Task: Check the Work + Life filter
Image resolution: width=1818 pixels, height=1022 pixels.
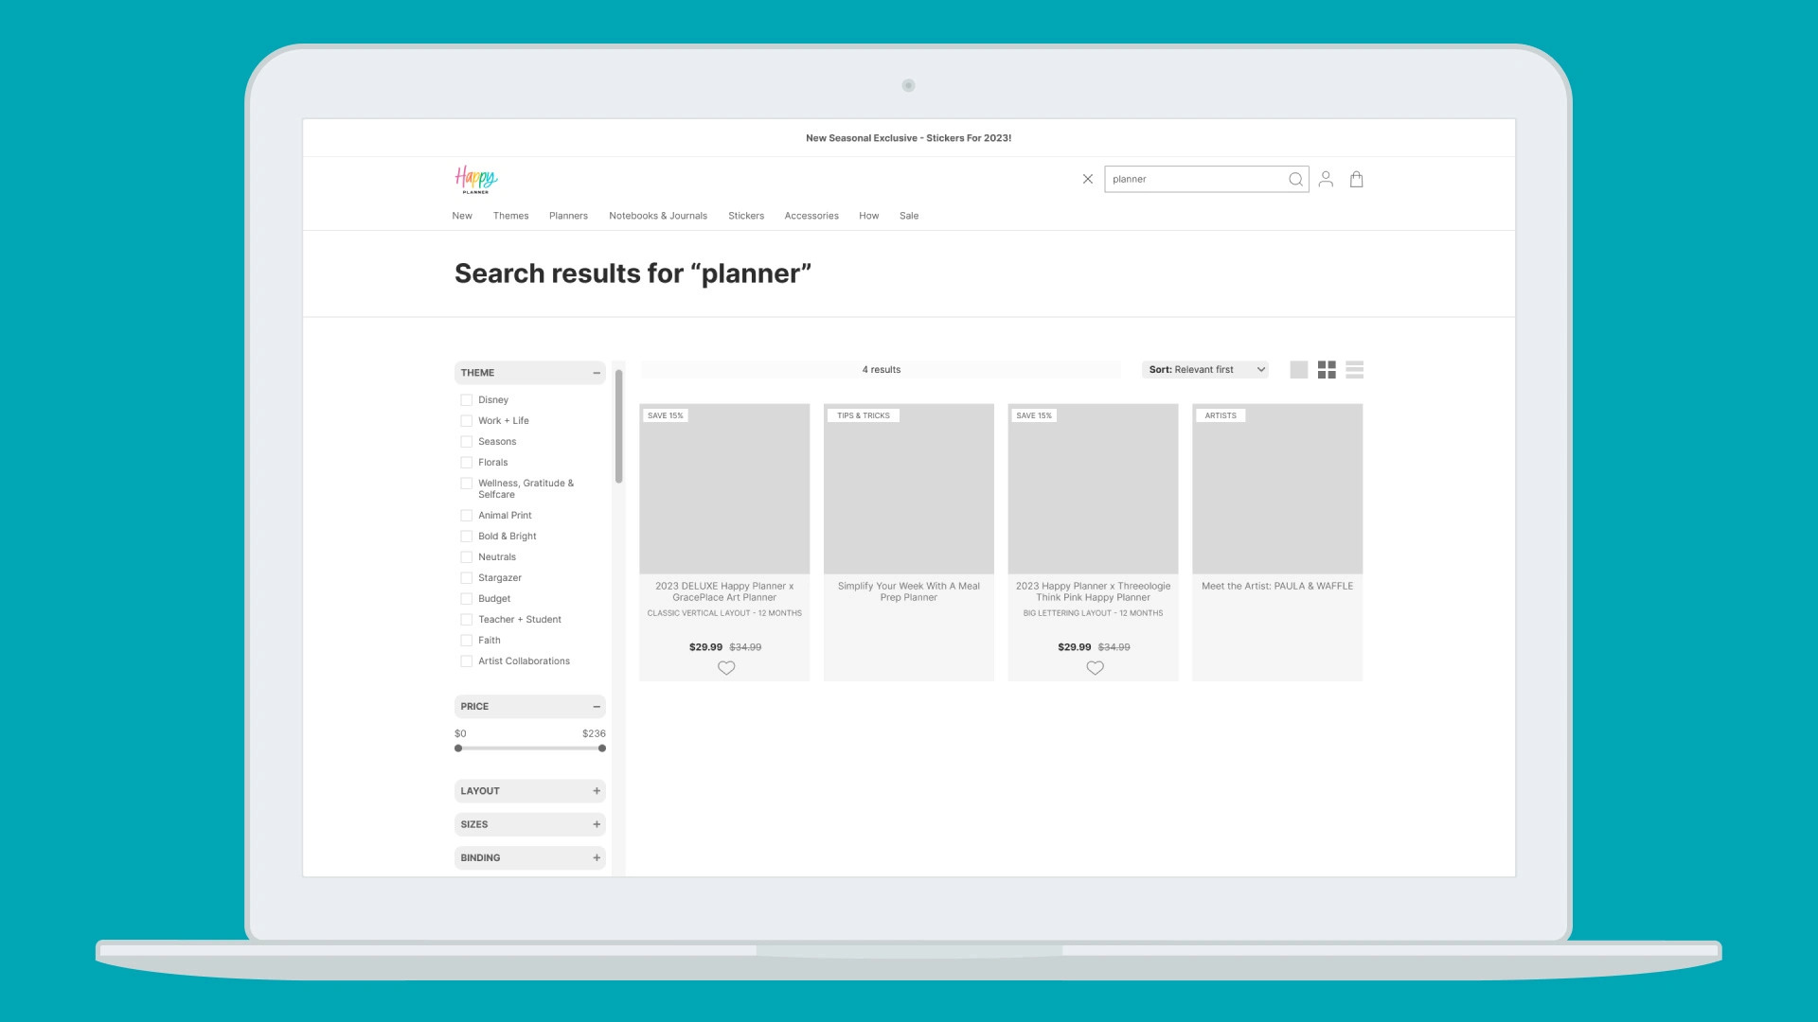Action: click(466, 421)
